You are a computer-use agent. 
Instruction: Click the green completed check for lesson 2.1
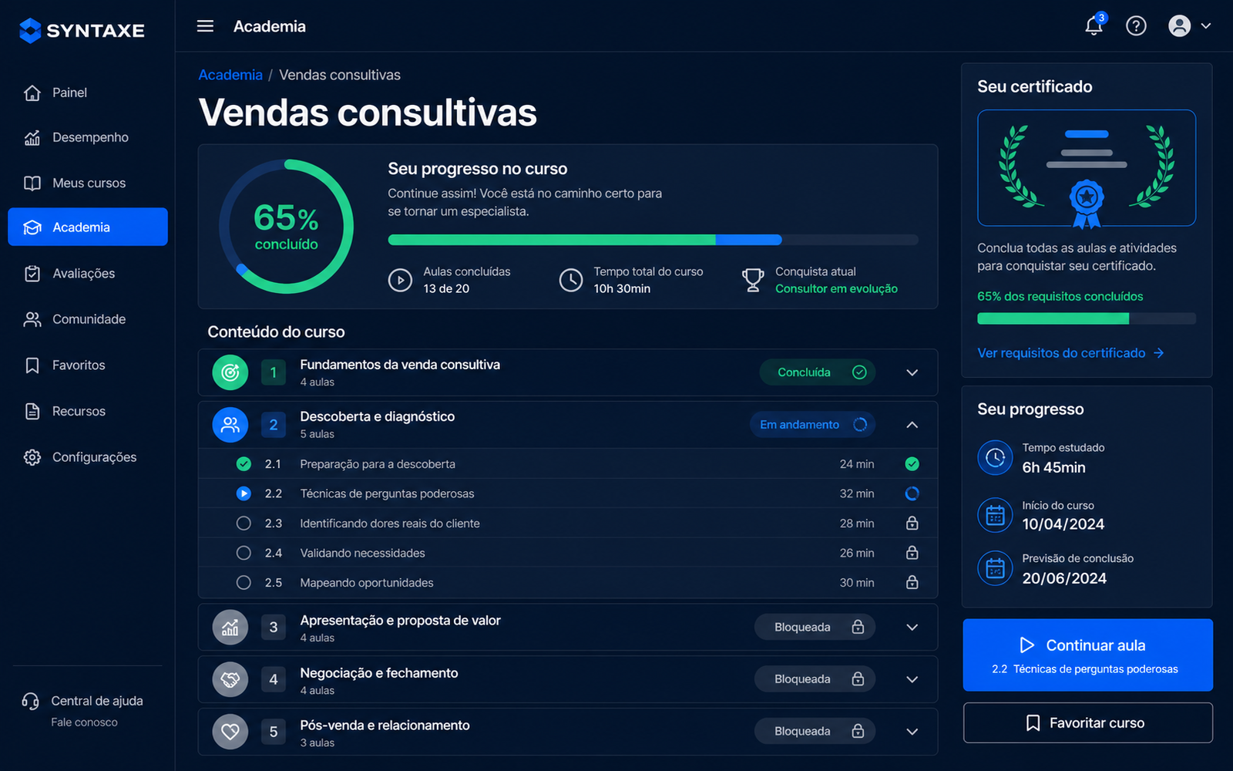[912, 464]
